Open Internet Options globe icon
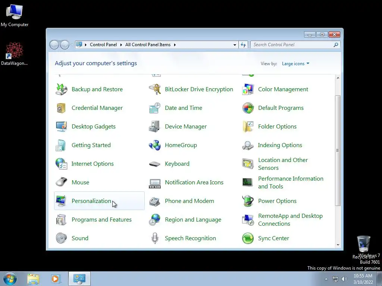 (62, 164)
